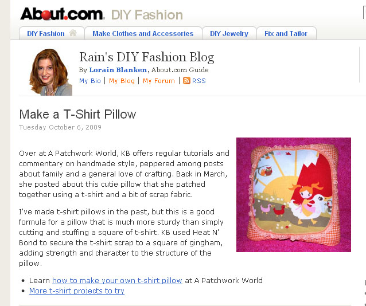Click the Rain's DIY Fashion Blog title
Viewport: 366px width, 306px height.
[147, 57]
